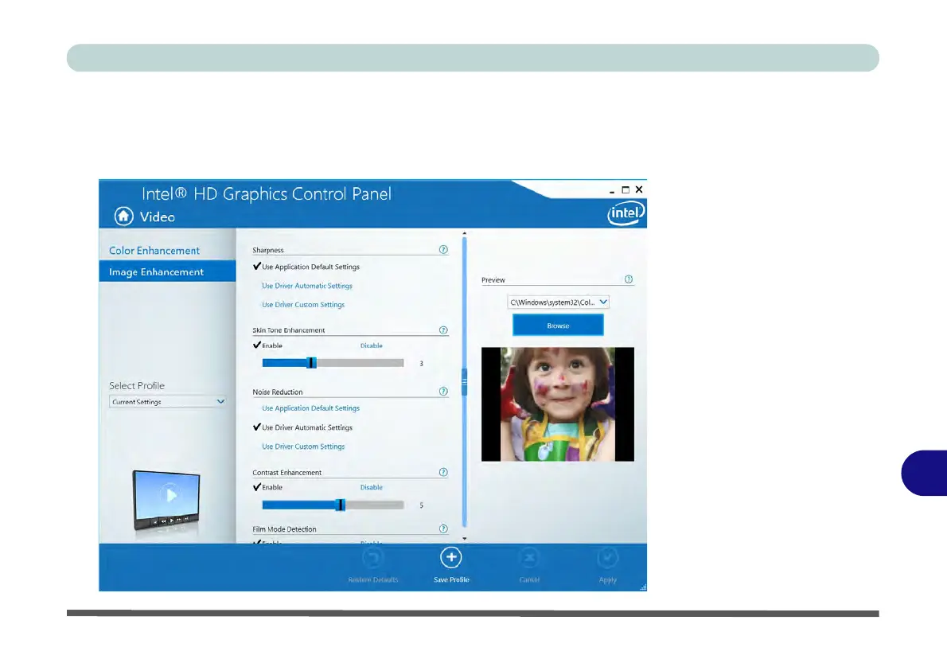Viewport: 947px width, 667px height.
Task: Click the Cancel icon
Action: 529,558
